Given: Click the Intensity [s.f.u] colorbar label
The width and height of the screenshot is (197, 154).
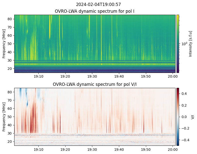Looking at the screenshot, I should point(191,44).
